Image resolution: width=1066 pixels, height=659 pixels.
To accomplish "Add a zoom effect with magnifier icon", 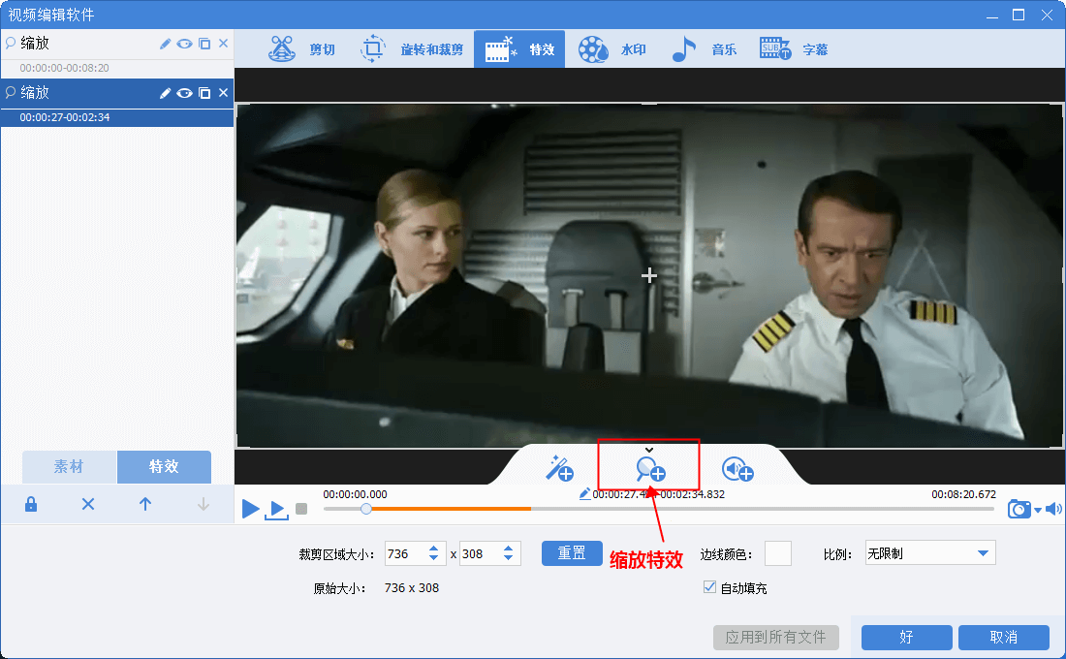I will [650, 469].
